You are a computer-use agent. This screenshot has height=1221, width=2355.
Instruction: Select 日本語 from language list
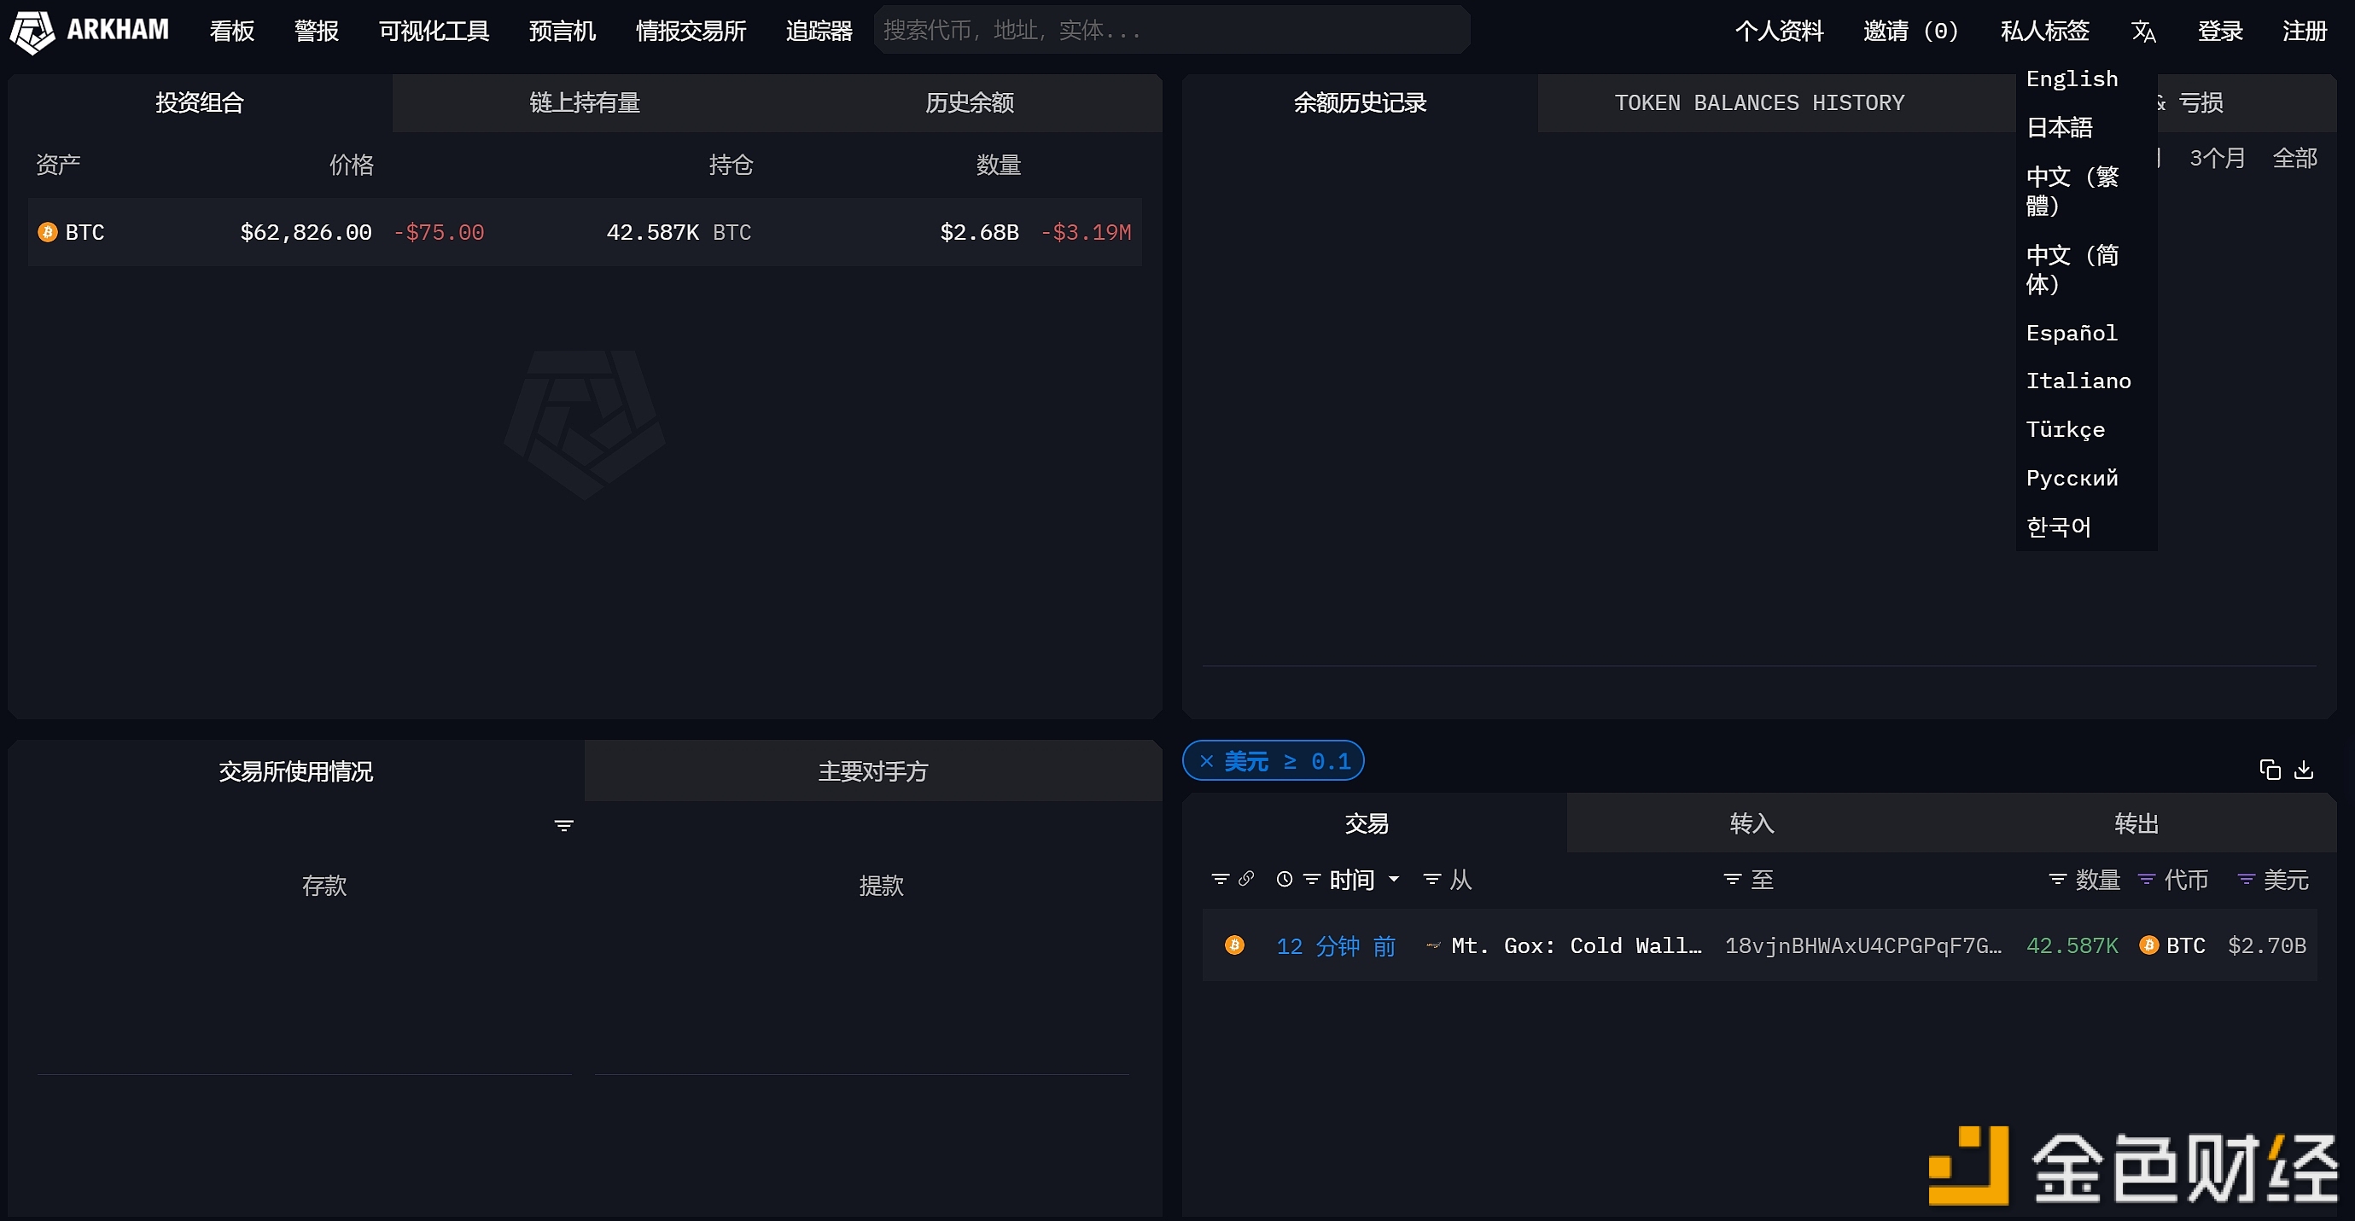2059,127
